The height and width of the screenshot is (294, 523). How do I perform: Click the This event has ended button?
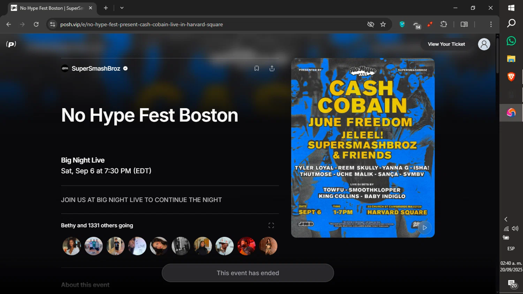click(248, 273)
